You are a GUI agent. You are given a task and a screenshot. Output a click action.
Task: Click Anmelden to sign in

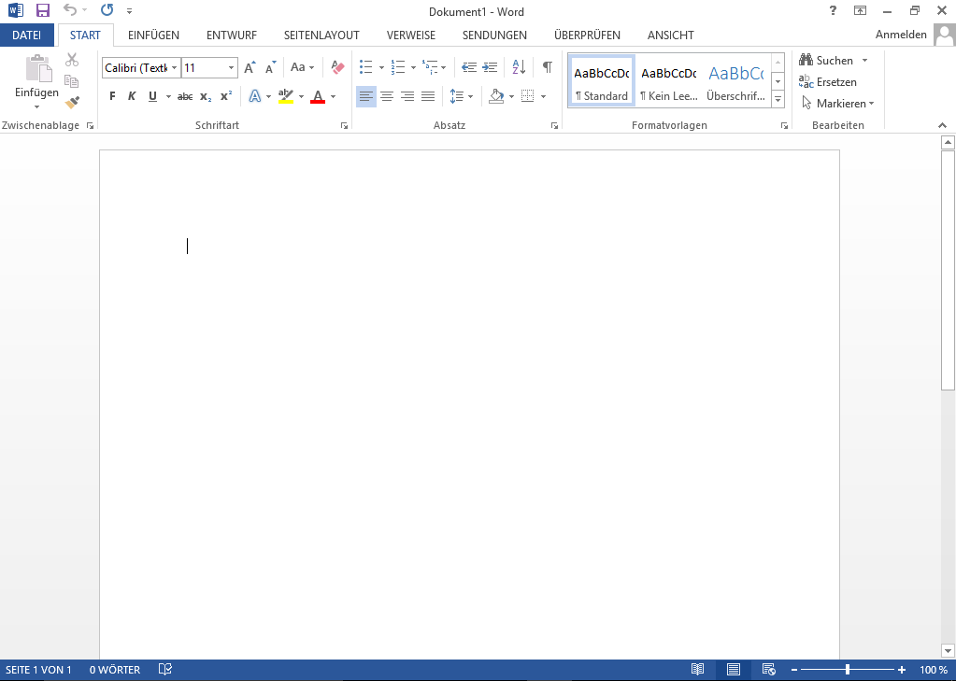tap(901, 35)
